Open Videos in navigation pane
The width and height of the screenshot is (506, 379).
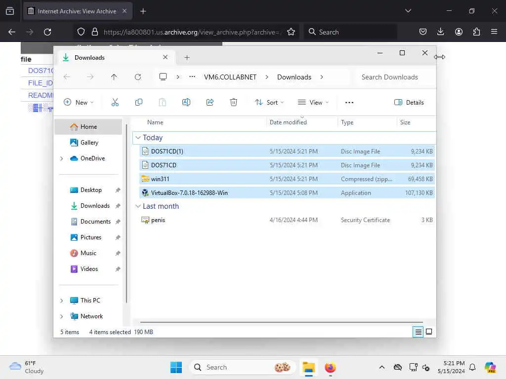coord(88,269)
